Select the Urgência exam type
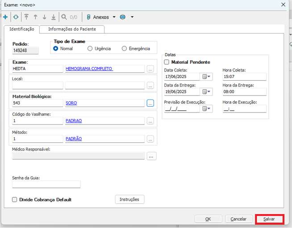Screen dimensions: 292x228 click(90, 49)
